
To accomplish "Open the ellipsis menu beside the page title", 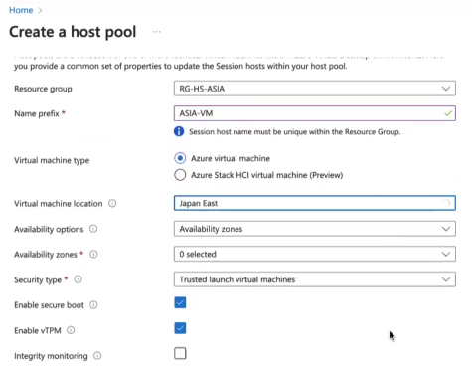I will 157,32.
